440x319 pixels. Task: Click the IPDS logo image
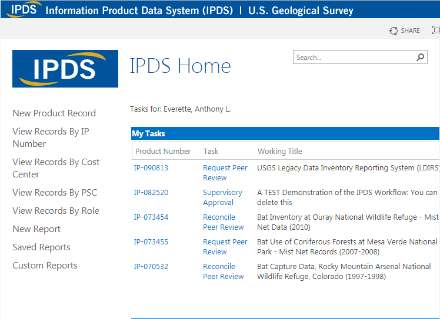(x=65, y=69)
